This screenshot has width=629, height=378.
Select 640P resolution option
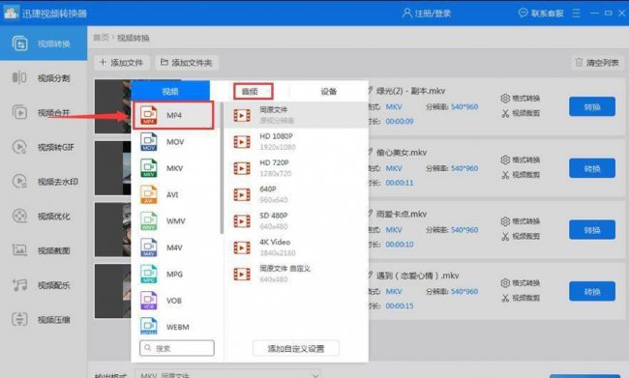point(296,194)
